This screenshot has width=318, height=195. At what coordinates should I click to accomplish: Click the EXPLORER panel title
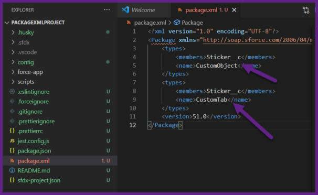[x=23, y=10]
